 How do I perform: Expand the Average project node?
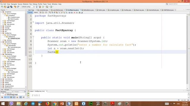coord(1,28)
